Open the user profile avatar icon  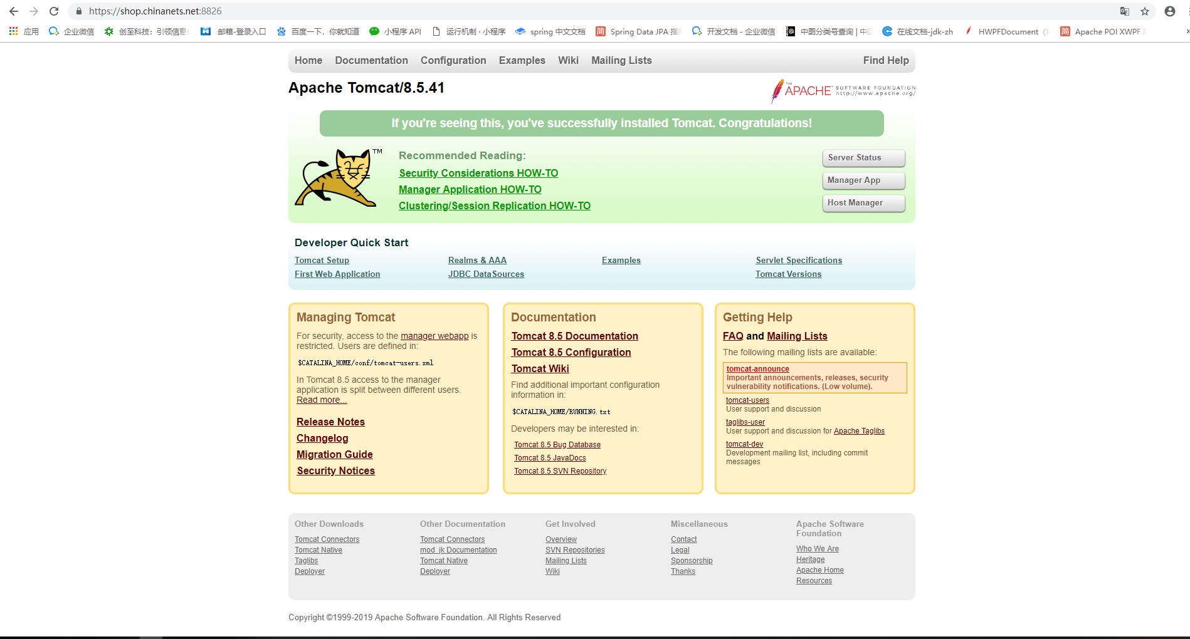point(1170,11)
